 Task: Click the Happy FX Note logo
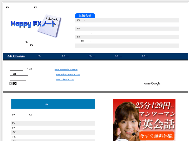36,26
